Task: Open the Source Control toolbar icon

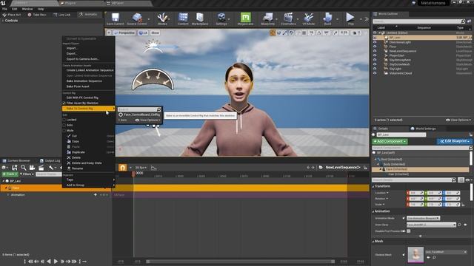Action: [x=137, y=18]
